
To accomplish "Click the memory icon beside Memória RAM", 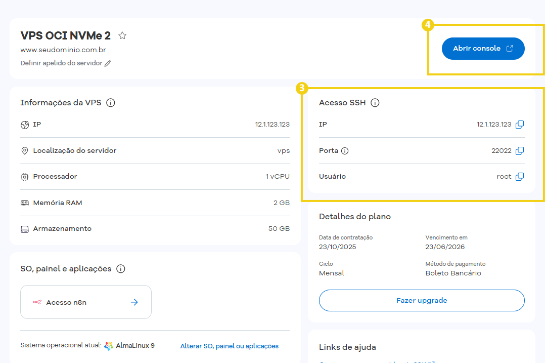I will (x=25, y=203).
